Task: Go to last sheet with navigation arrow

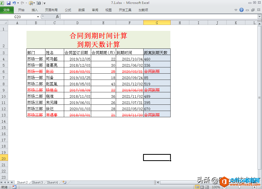Action: click(12, 183)
